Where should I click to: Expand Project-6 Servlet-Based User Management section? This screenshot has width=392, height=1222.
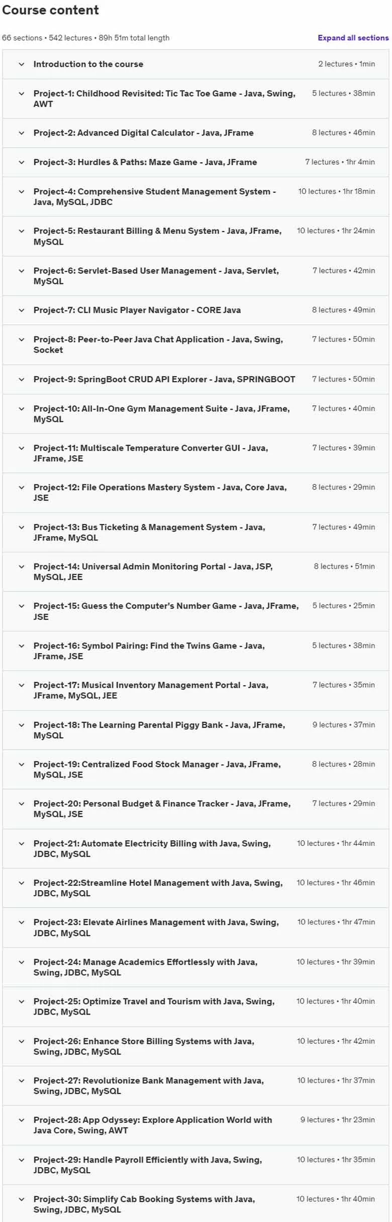point(195,276)
